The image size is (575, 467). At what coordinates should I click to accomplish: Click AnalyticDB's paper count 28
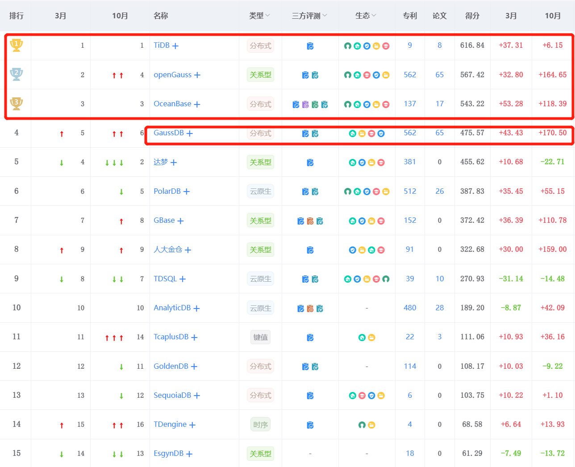coord(440,308)
